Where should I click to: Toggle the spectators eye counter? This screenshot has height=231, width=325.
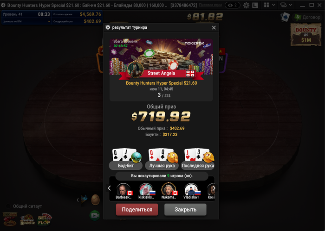(x=232, y=5)
